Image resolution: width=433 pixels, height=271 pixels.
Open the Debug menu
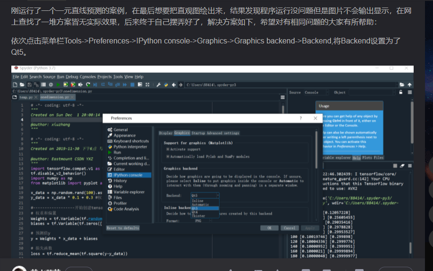click(x=72, y=77)
